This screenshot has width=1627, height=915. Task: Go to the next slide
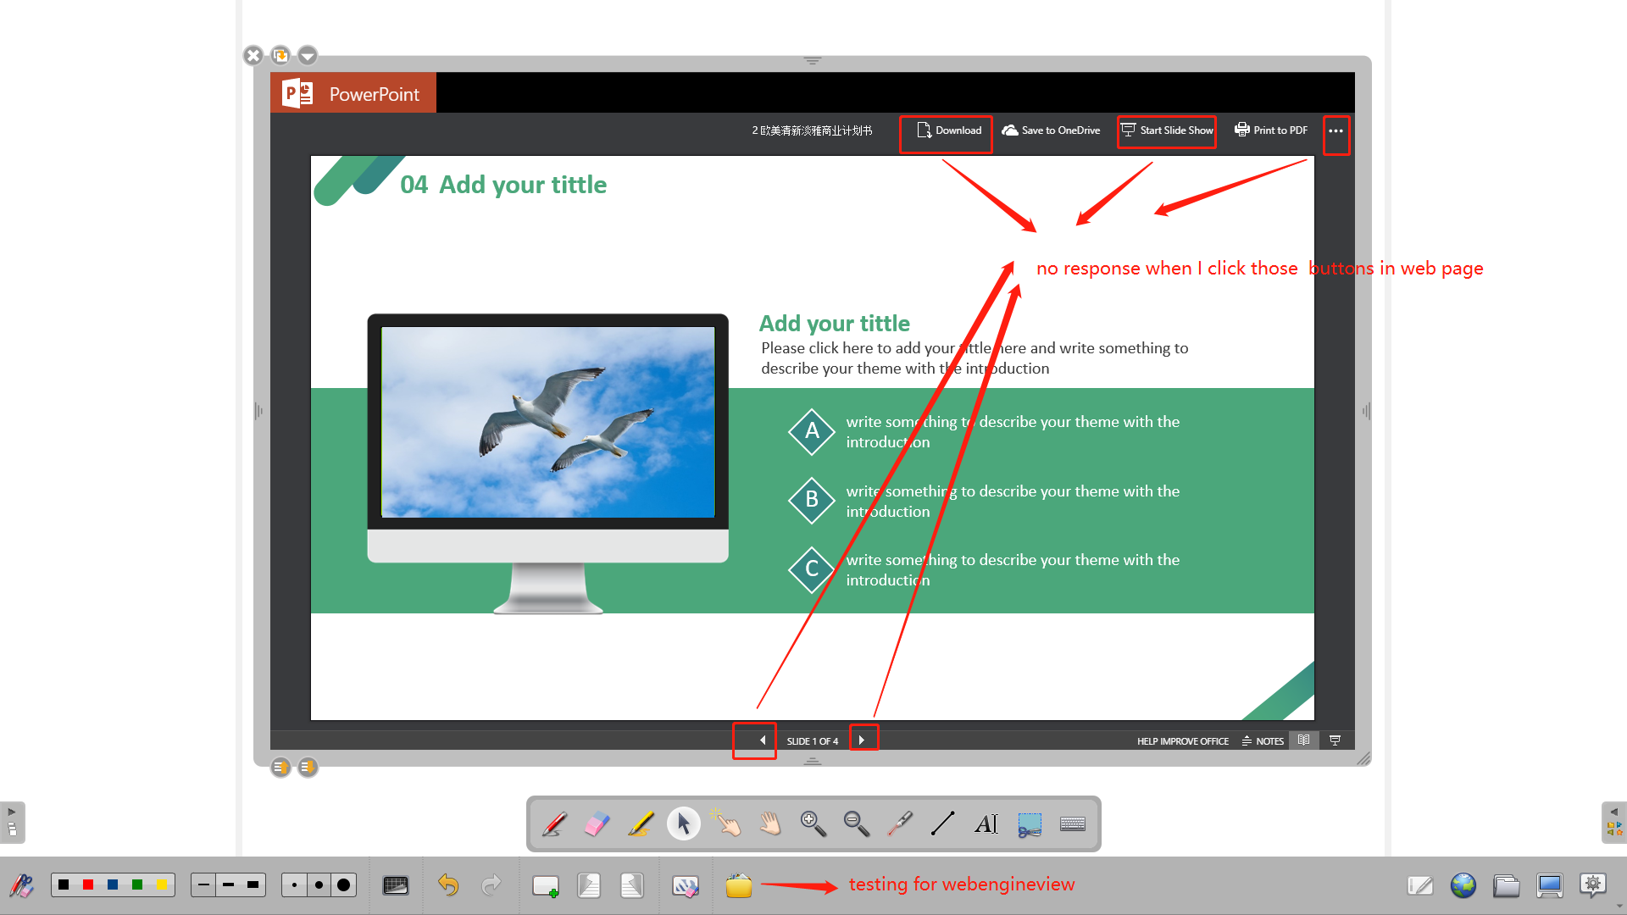pos(862,740)
